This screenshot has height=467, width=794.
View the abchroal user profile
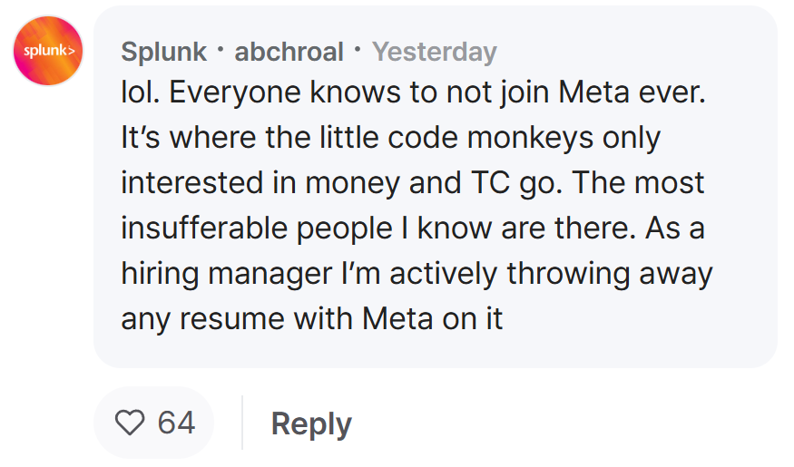point(289,51)
